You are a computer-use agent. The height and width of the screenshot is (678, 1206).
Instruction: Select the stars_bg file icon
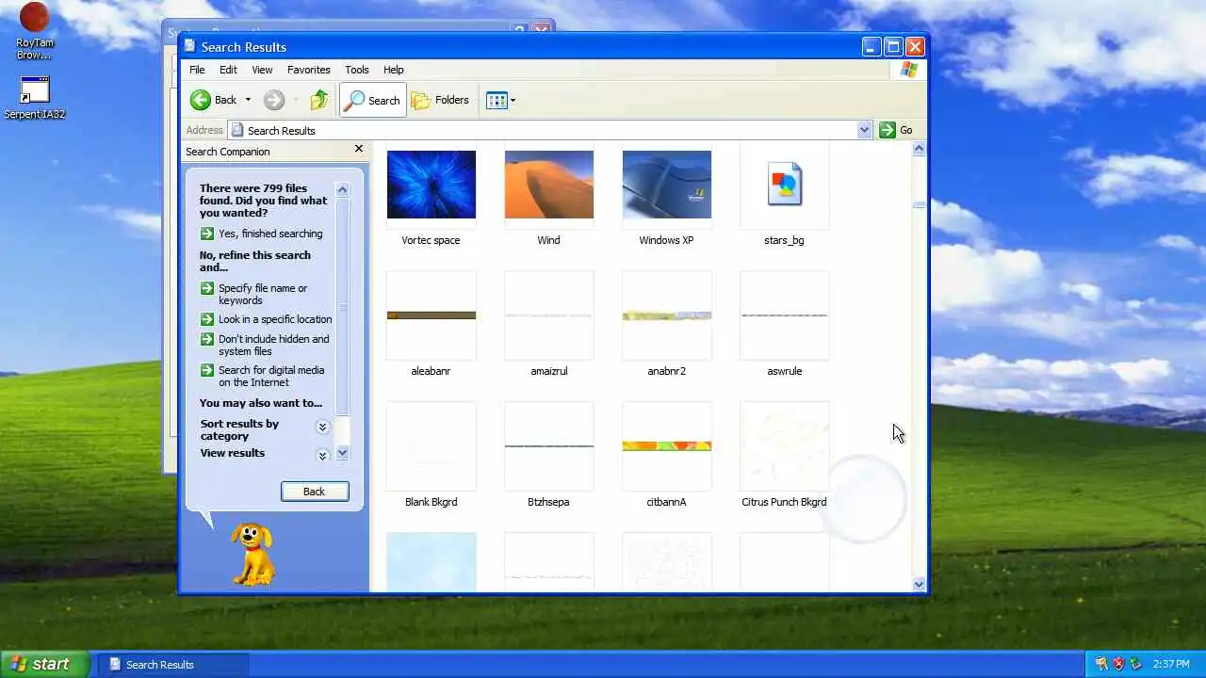pos(785,185)
